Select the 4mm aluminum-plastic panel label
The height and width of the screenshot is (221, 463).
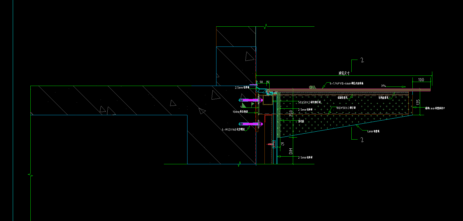pyautogui.click(x=374, y=131)
